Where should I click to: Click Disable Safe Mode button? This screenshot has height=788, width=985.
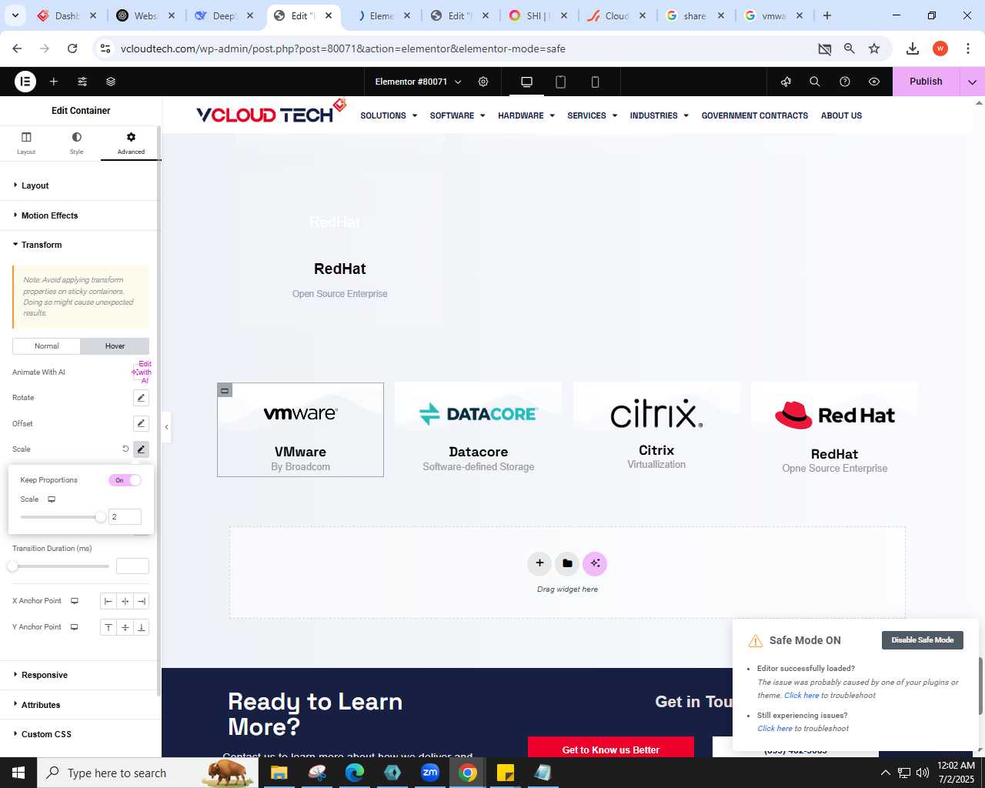click(922, 640)
